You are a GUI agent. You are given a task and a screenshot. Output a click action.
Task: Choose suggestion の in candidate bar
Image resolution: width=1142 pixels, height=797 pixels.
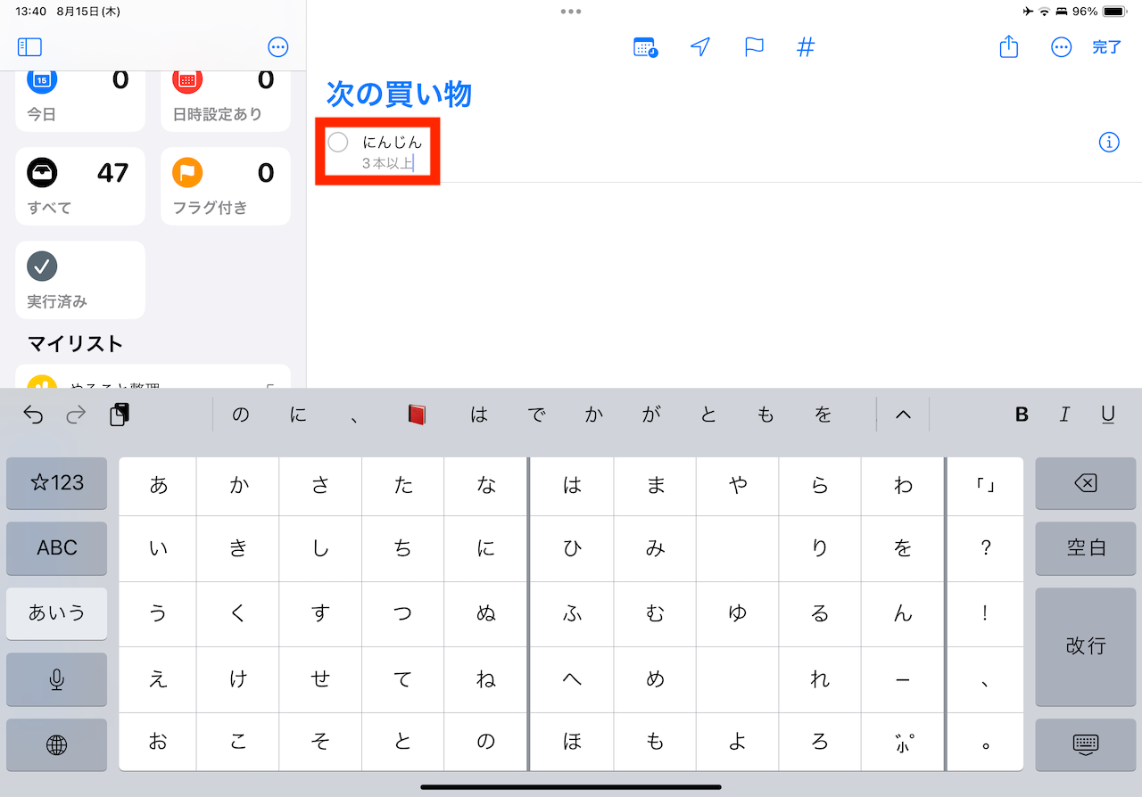(241, 415)
